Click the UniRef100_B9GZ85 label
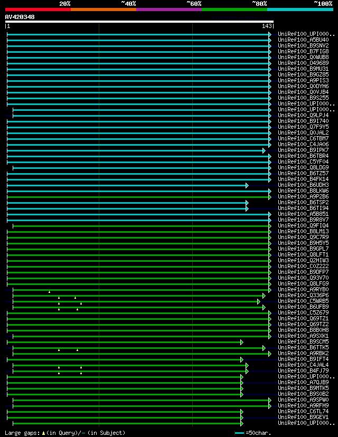The width and height of the screenshot is (338, 437). [x=303, y=75]
